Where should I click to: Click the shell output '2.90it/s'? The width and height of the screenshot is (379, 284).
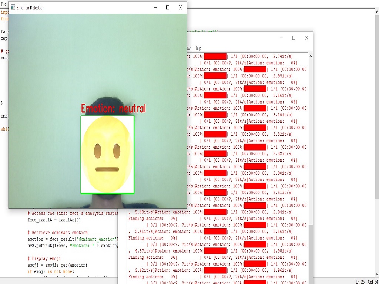pyautogui.click(x=283, y=173)
